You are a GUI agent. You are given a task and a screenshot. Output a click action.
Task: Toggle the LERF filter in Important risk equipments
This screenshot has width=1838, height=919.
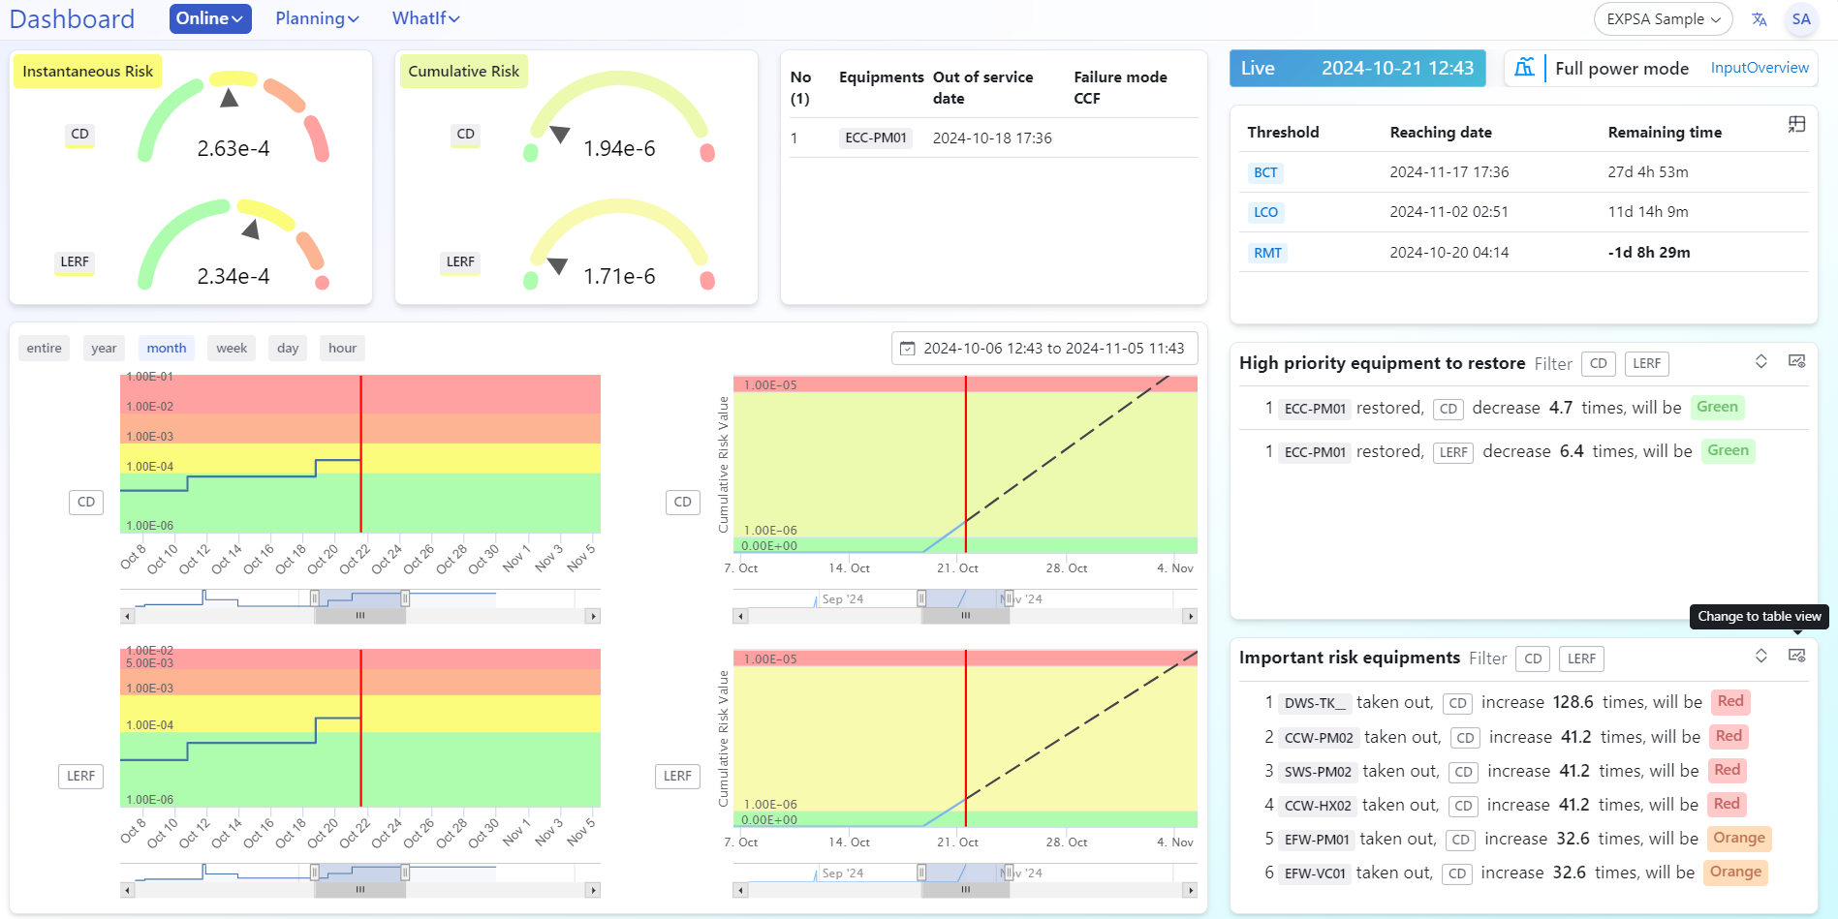pyautogui.click(x=1580, y=659)
